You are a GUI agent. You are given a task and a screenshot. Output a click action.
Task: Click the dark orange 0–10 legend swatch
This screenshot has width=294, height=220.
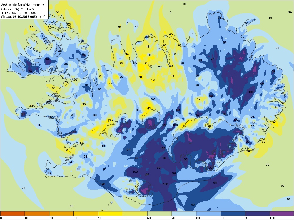pos(13,214)
